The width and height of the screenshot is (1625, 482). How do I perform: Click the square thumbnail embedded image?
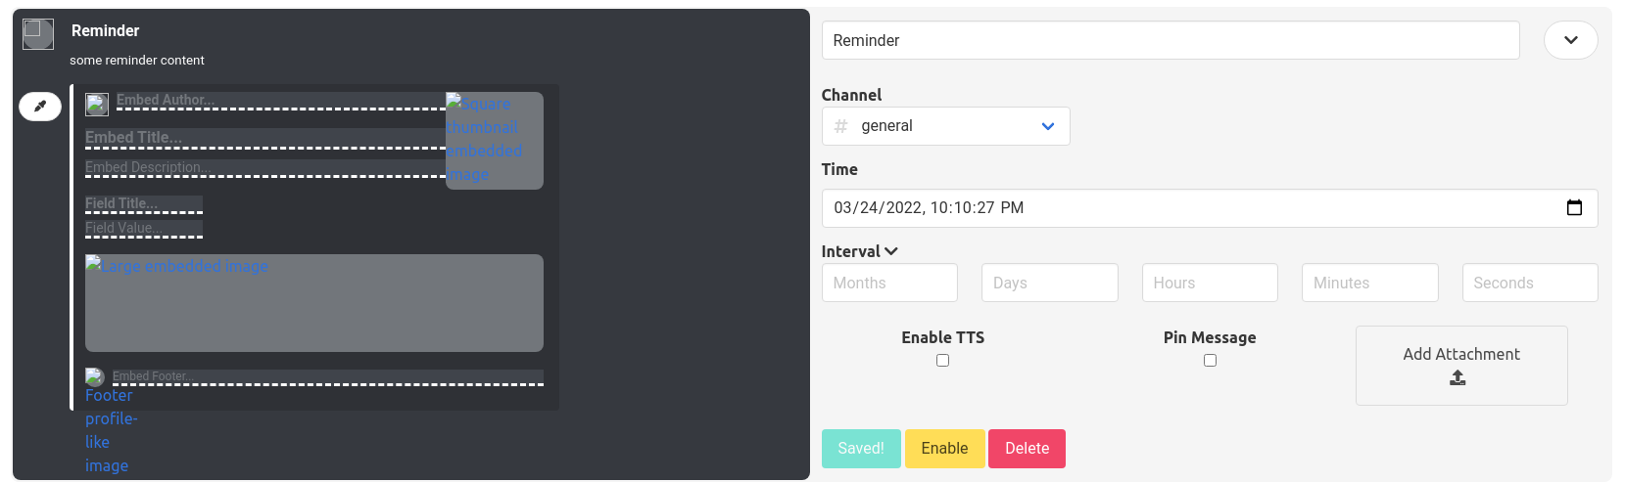pyautogui.click(x=494, y=140)
